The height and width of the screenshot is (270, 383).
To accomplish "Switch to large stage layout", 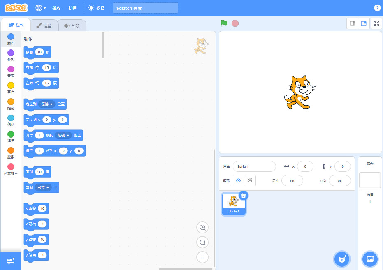I will 364,23.
